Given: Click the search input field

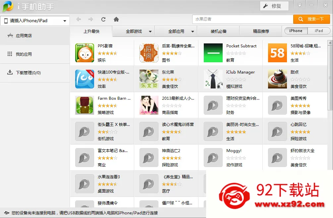Looking at the screenshot, I should 243,19.
